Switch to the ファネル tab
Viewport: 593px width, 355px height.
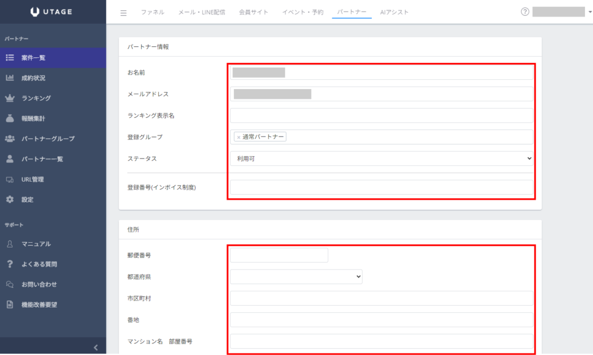click(152, 12)
